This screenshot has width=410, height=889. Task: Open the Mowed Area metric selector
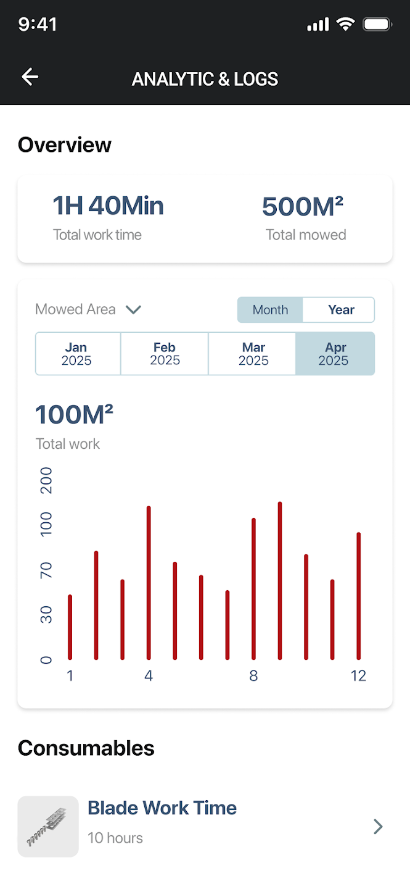[x=75, y=309]
